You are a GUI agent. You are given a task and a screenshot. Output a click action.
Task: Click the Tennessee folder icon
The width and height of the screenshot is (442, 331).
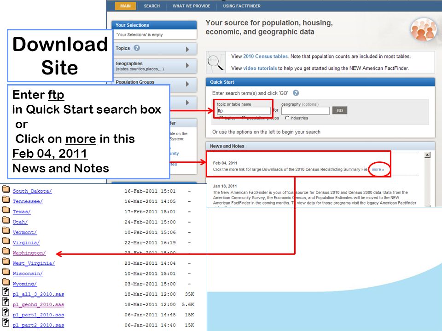(x=6, y=199)
